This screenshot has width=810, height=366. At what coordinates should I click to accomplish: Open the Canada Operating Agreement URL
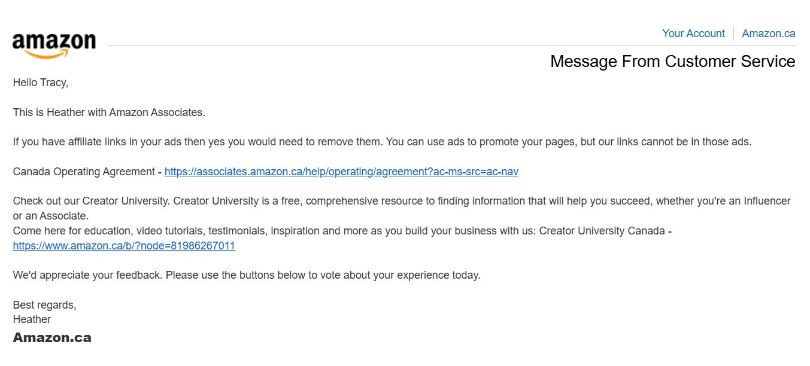341,172
